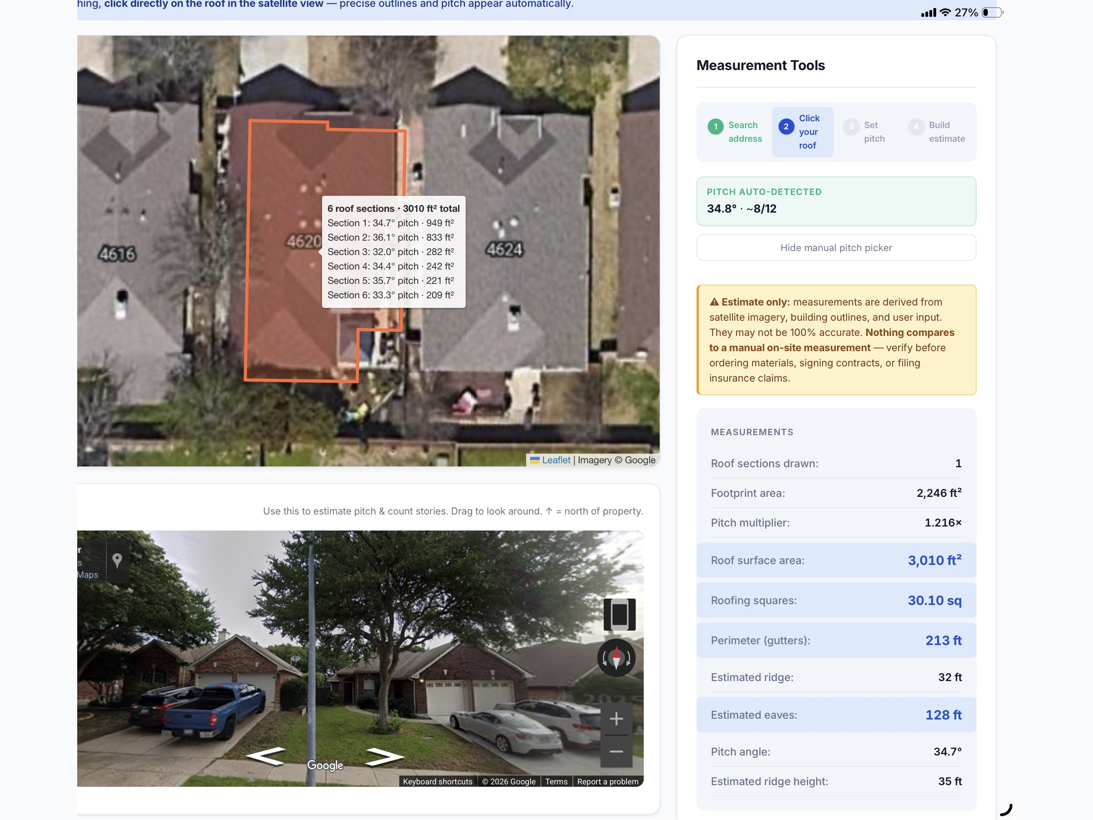Image resolution: width=1093 pixels, height=820 pixels.
Task: Click the step 2 blue number badge
Action: 786,127
